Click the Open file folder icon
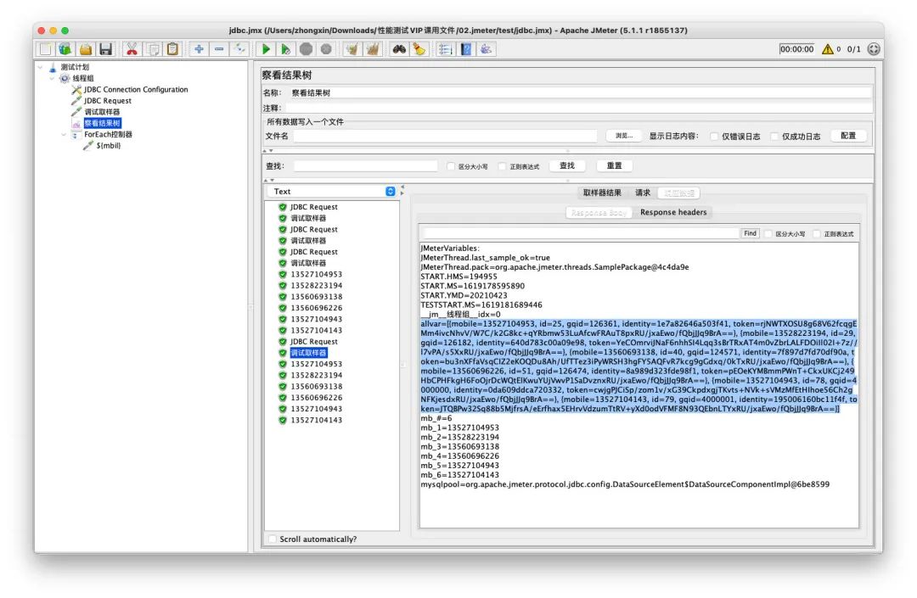This screenshot has height=598, width=917. 86,49
